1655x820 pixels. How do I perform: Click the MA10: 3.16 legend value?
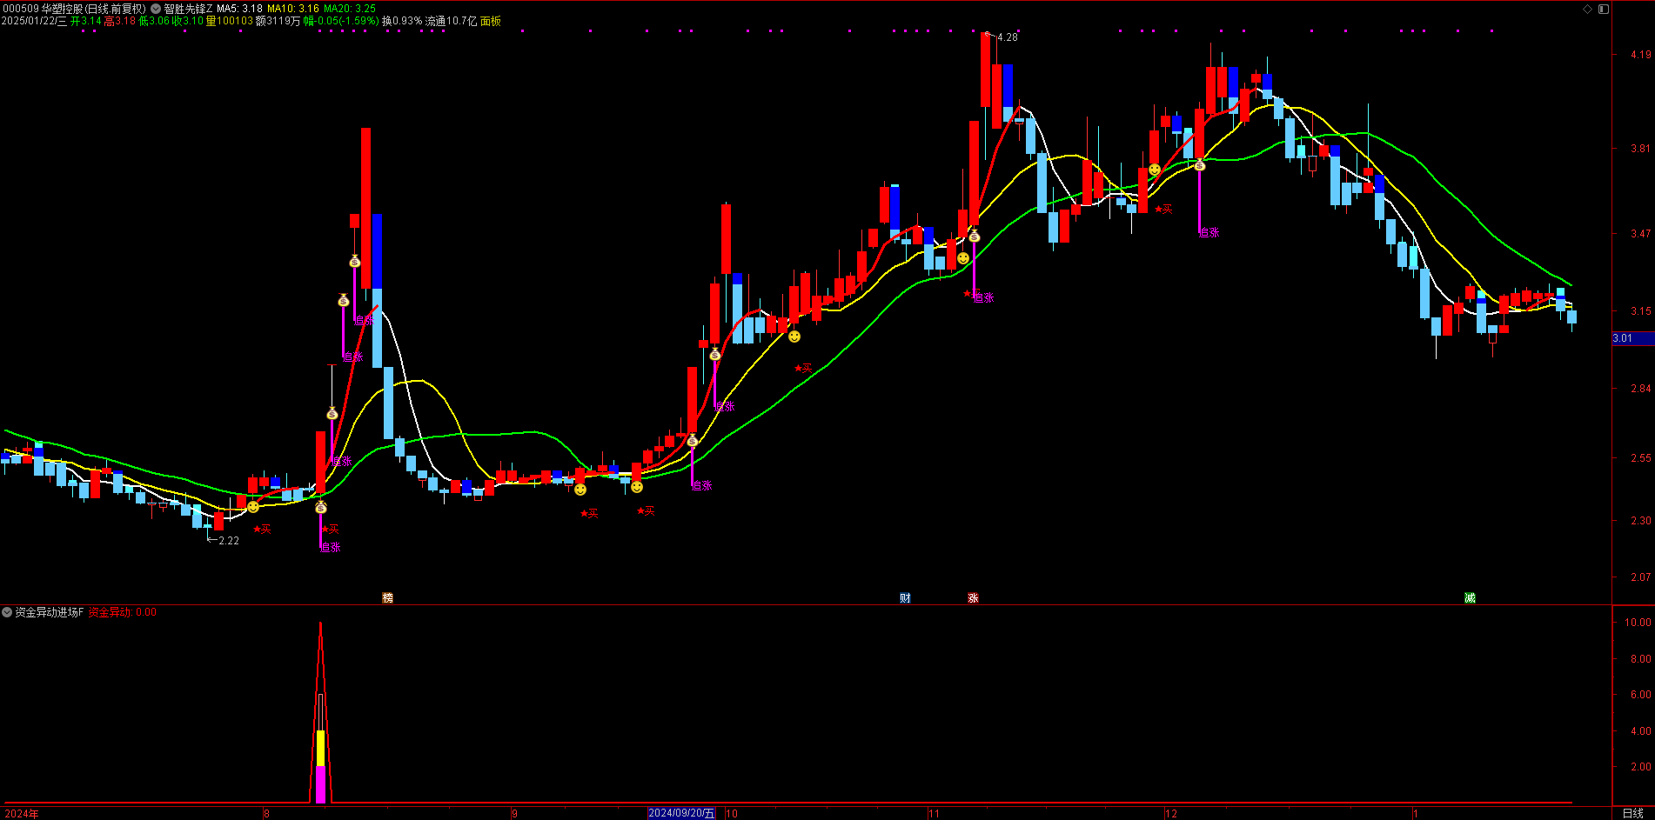[x=293, y=9]
